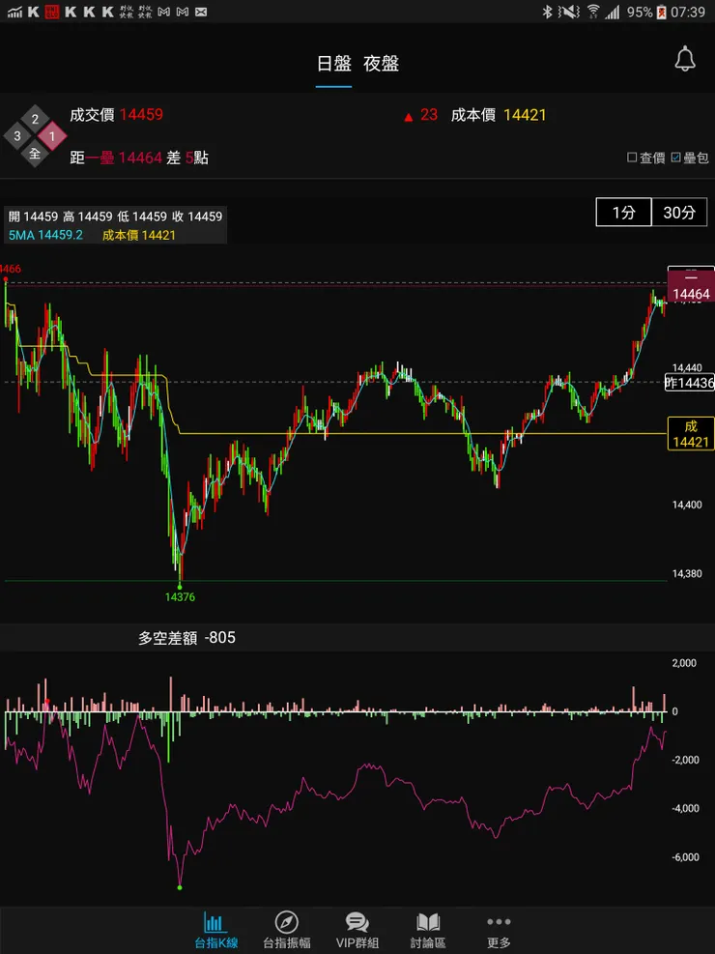
Task: Tap the -6,000 indicator axis label
Action: (684, 857)
